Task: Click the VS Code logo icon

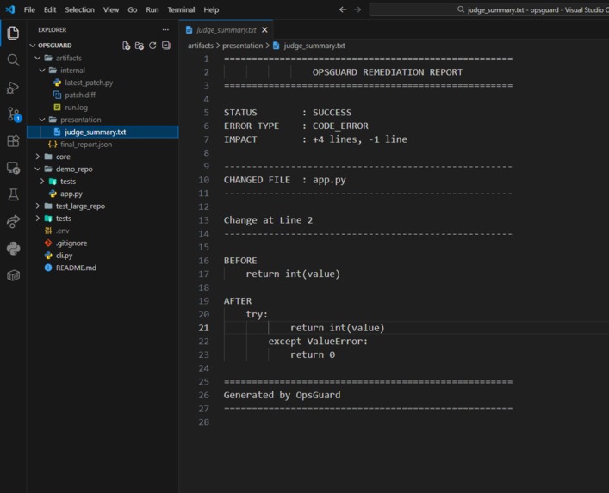Action: pos(10,9)
